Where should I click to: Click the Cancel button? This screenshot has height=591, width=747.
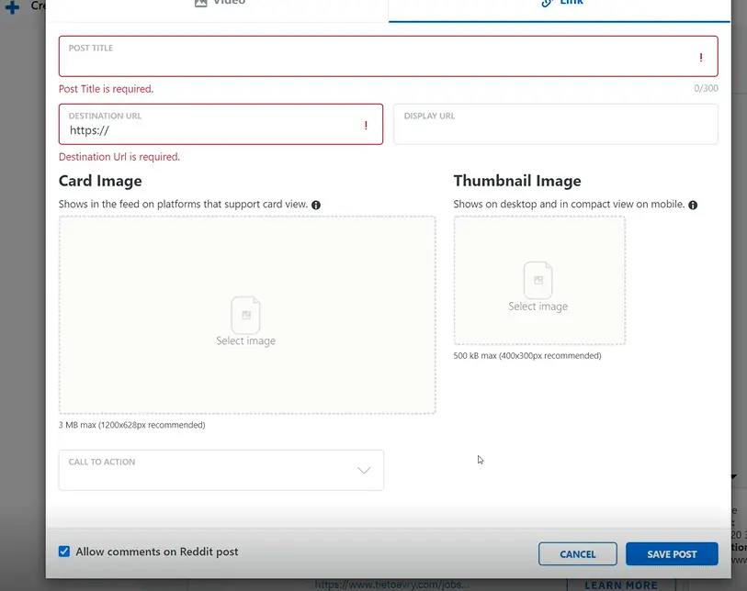pyautogui.click(x=578, y=554)
